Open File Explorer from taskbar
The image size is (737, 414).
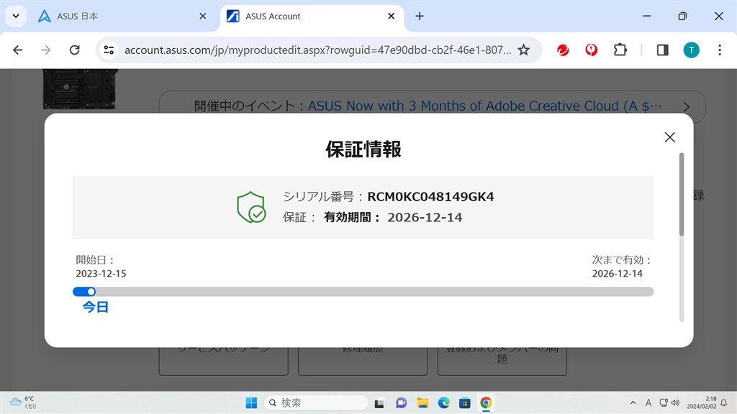[422, 402]
